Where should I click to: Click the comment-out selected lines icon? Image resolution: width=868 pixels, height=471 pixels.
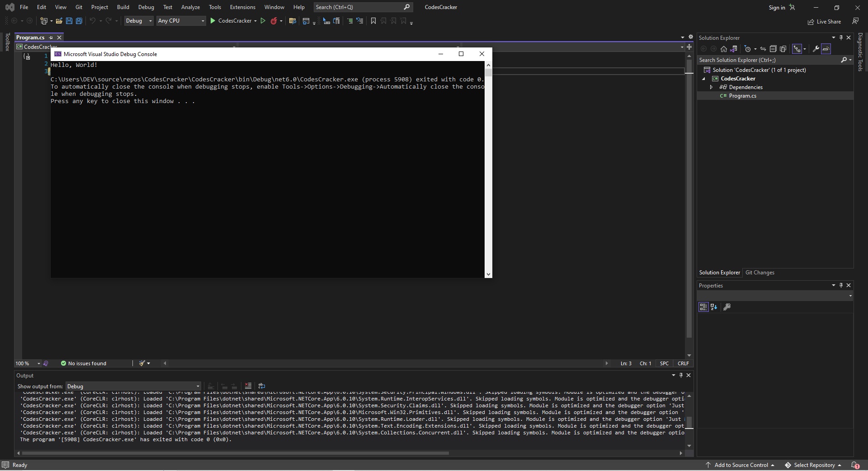click(x=350, y=21)
